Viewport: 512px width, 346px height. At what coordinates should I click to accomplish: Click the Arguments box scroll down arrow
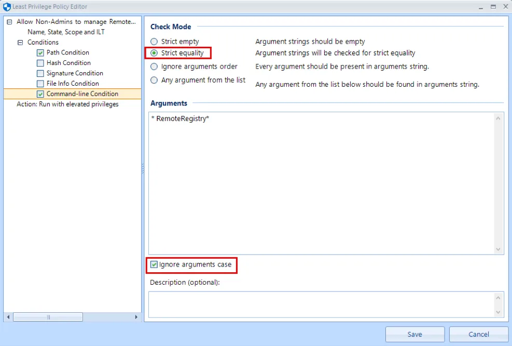pos(499,249)
